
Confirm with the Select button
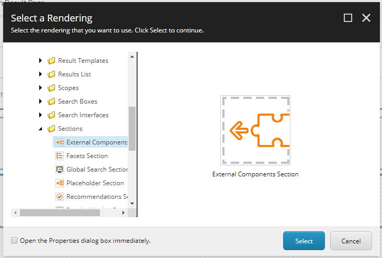(304, 241)
